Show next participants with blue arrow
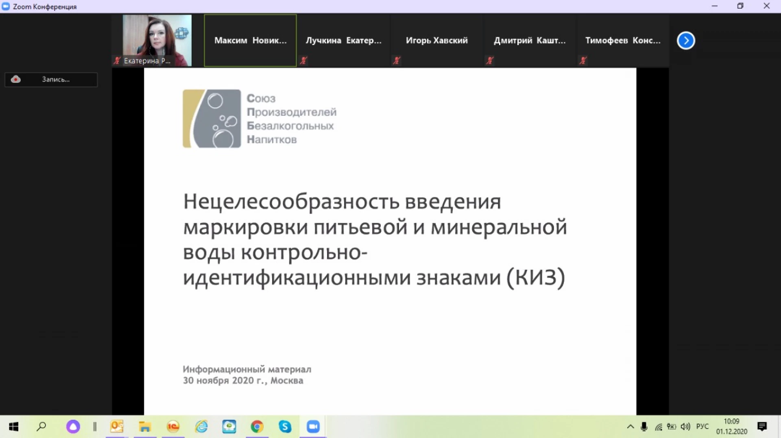Image resolution: width=781 pixels, height=438 pixels. 686,41
